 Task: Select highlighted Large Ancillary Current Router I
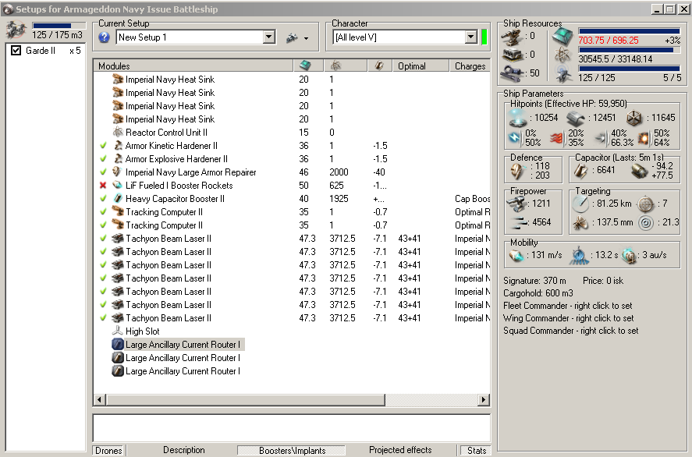pos(178,344)
